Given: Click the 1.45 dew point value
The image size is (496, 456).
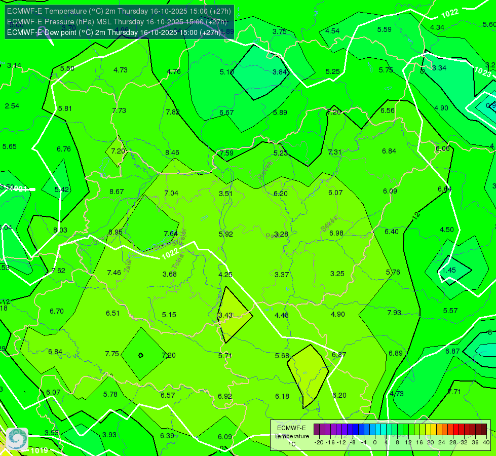Looking at the screenshot, I should 449,270.
